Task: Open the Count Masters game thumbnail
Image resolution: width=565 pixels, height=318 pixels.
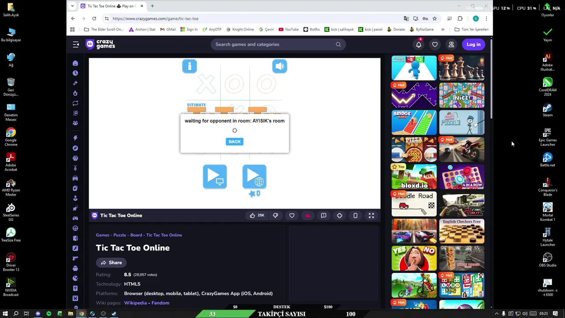Action: [x=414, y=68]
